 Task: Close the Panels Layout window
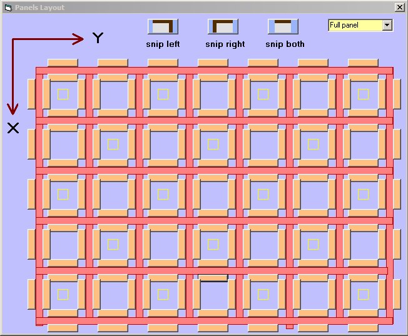point(399,8)
